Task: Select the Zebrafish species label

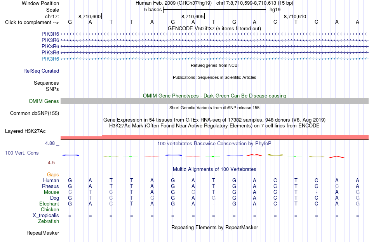Action: tap(49, 221)
